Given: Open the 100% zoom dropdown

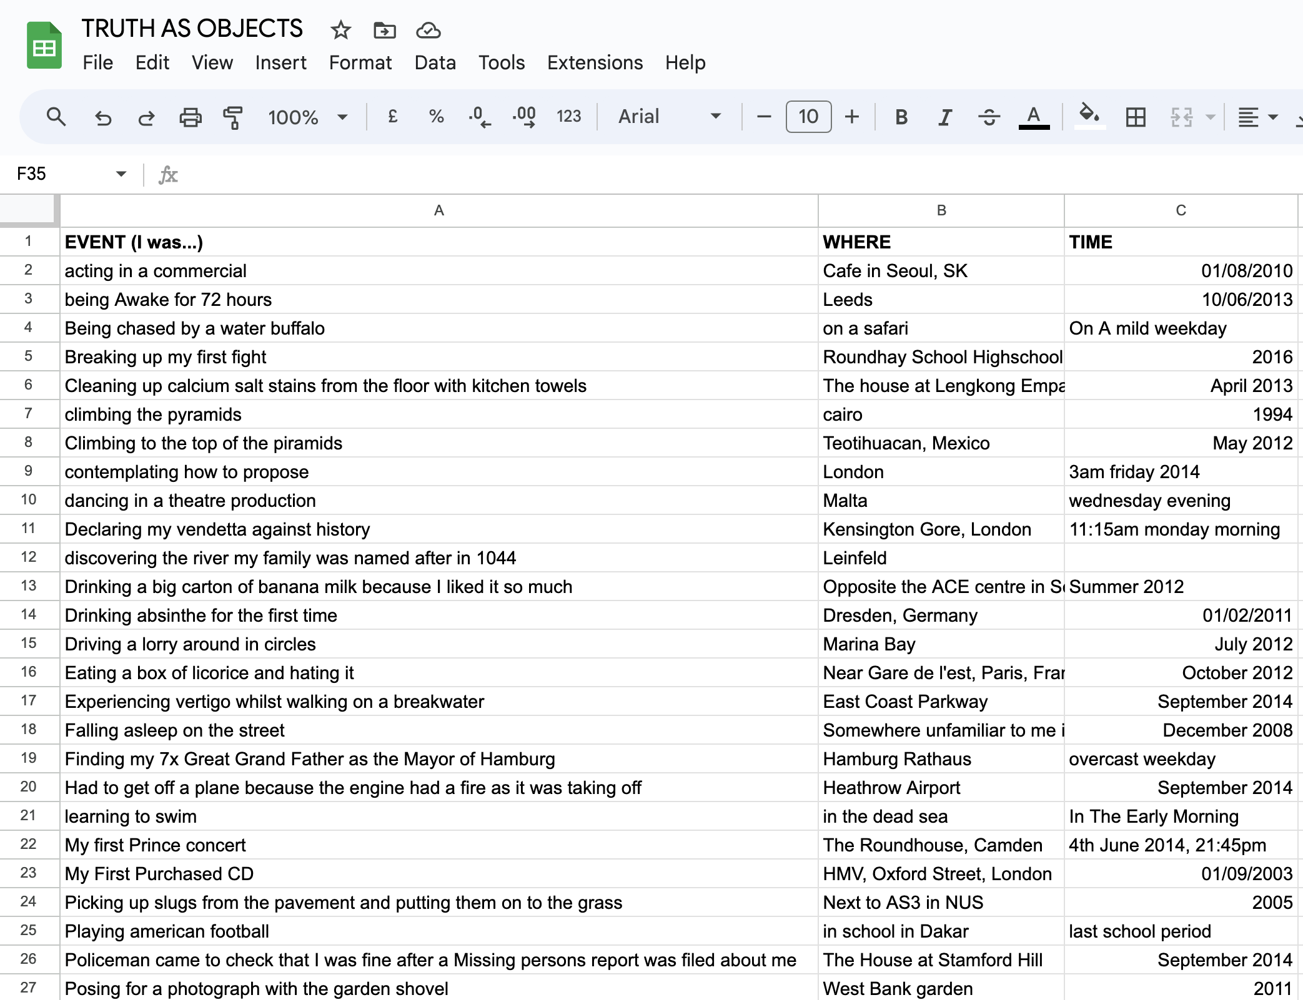Looking at the screenshot, I should pos(307,117).
